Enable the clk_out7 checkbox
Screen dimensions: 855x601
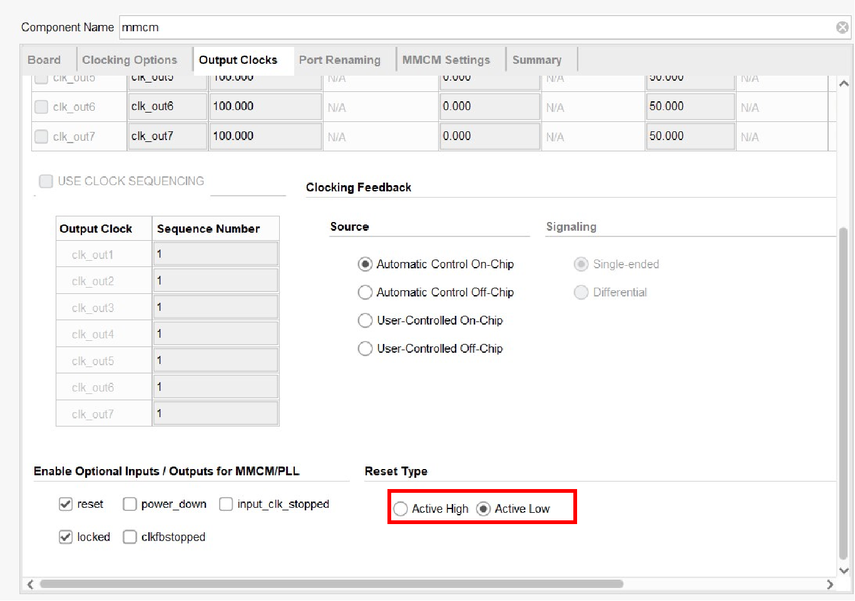pos(41,136)
